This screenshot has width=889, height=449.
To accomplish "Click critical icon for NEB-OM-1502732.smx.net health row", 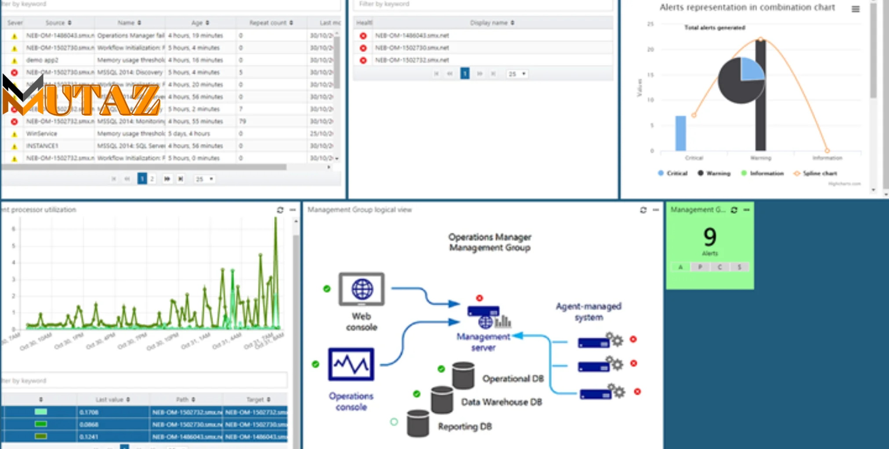I will pyautogui.click(x=363, y=60).
